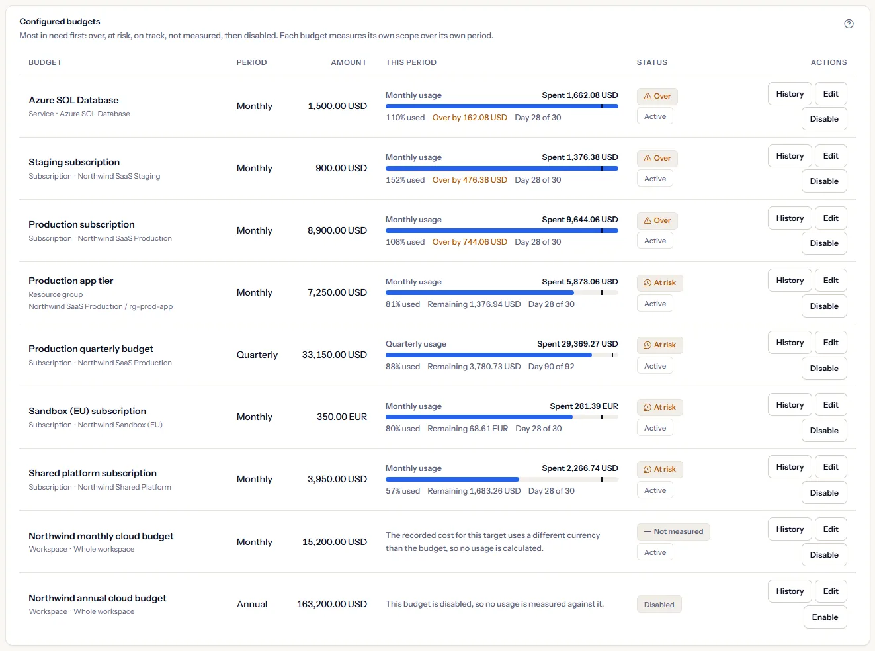Click the STATUS column header

coord(652,62)
